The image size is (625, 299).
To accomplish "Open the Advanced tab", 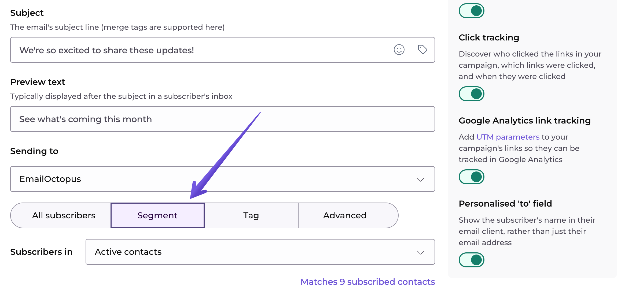I will pyautogui.click(x=345, y=215).
